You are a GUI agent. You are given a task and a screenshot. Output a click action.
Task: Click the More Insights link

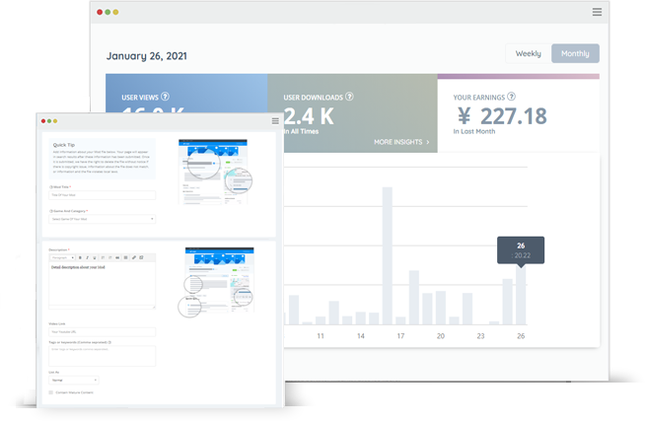[401, 142]
